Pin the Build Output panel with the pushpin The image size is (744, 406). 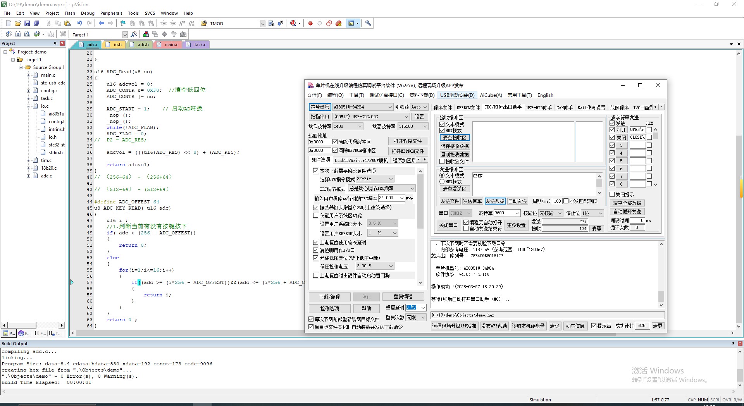coord(733,344)
